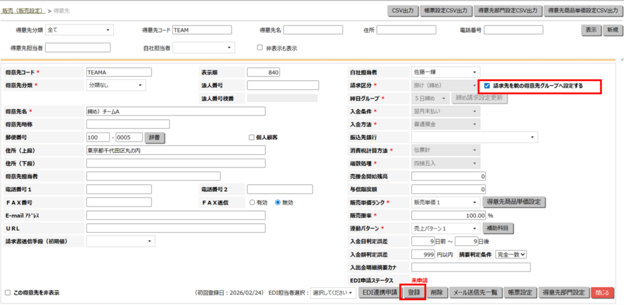Select FAX送信 有効 radio button
Viewport: 624px width, 305px height.
(x=252, y=202)
